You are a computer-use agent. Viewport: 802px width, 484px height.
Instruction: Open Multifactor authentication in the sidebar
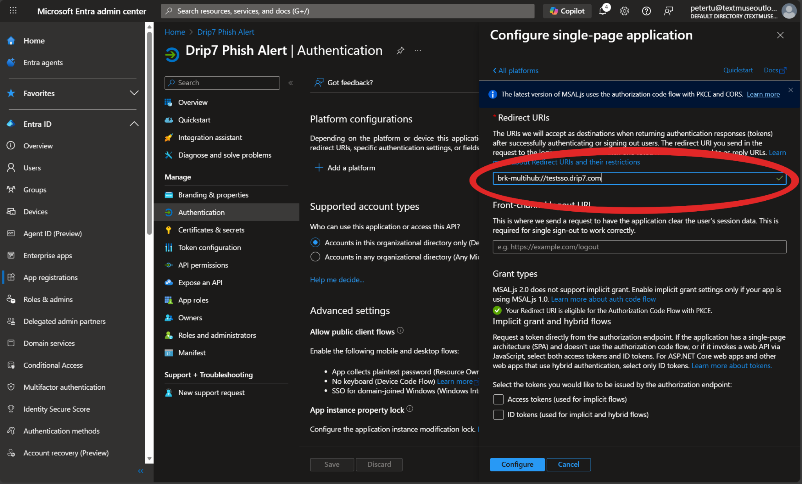click(65, 387)
